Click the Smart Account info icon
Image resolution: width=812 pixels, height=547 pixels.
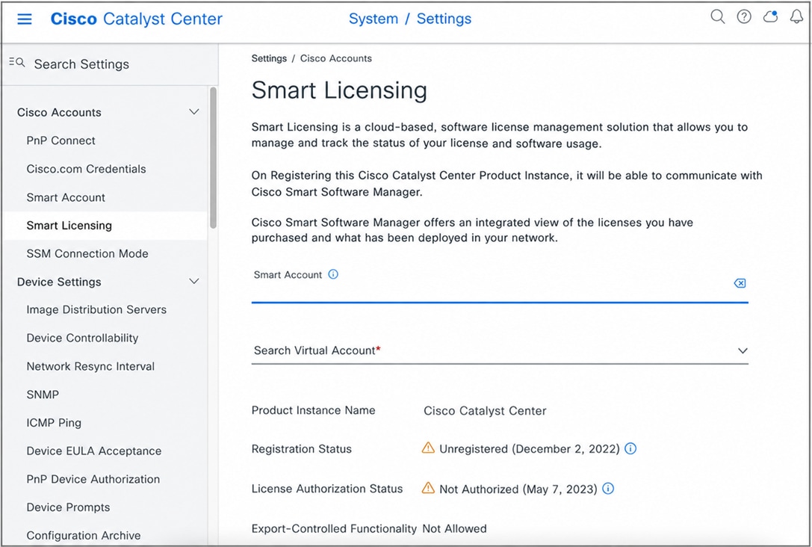pyautogui.click(x=333, y=274)
